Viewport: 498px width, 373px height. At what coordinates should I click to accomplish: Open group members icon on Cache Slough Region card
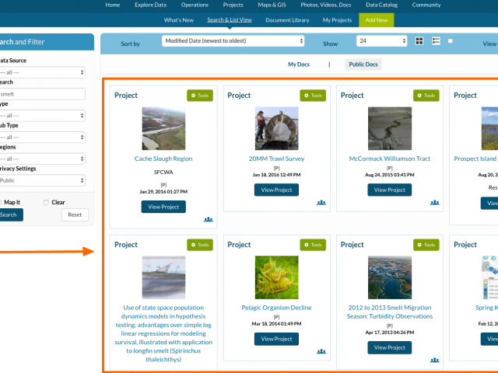point(209,219)
